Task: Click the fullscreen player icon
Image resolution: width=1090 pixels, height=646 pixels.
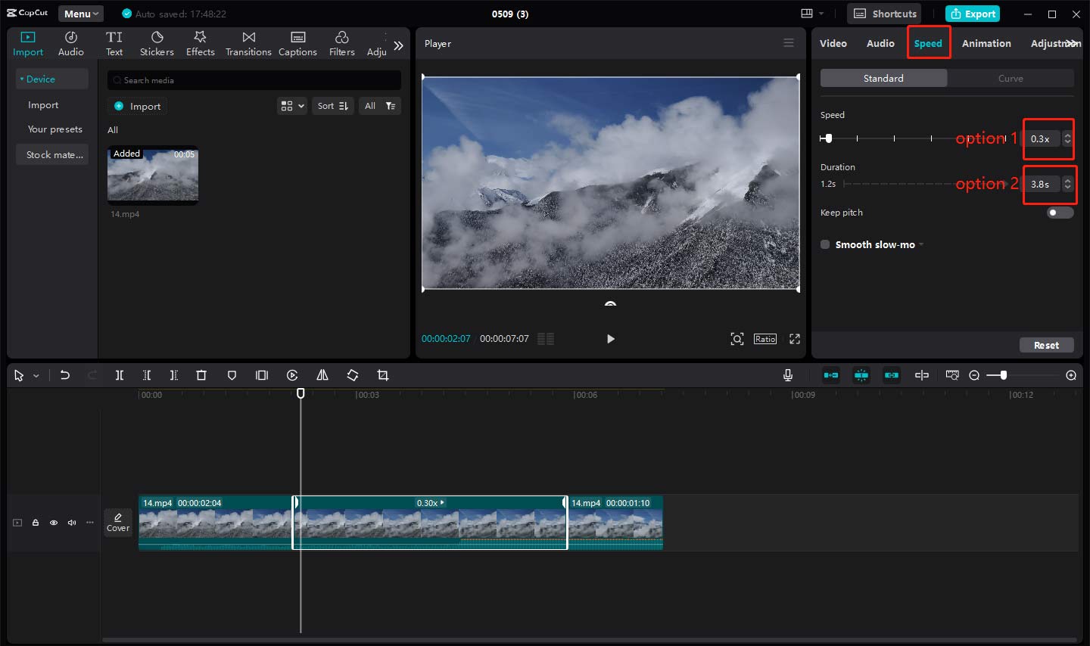Action: [795, 339]
